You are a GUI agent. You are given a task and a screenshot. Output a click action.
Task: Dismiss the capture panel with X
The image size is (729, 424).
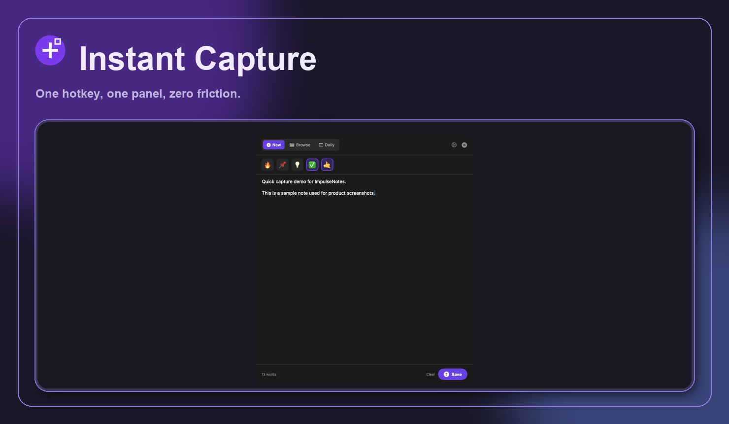point(464,144)
